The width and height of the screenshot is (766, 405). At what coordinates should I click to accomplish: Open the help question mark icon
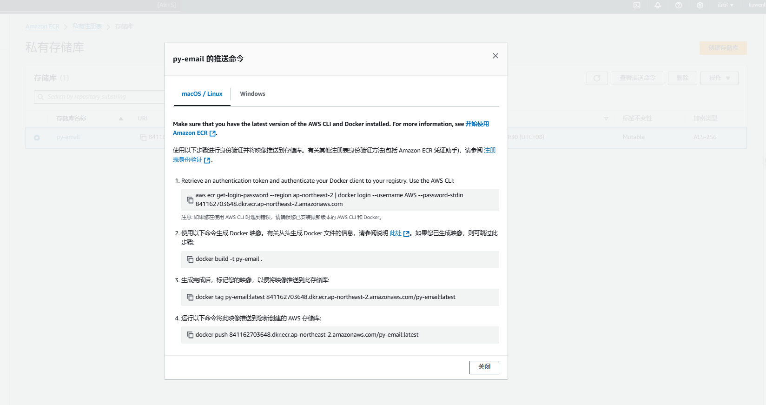coord(679,5)
